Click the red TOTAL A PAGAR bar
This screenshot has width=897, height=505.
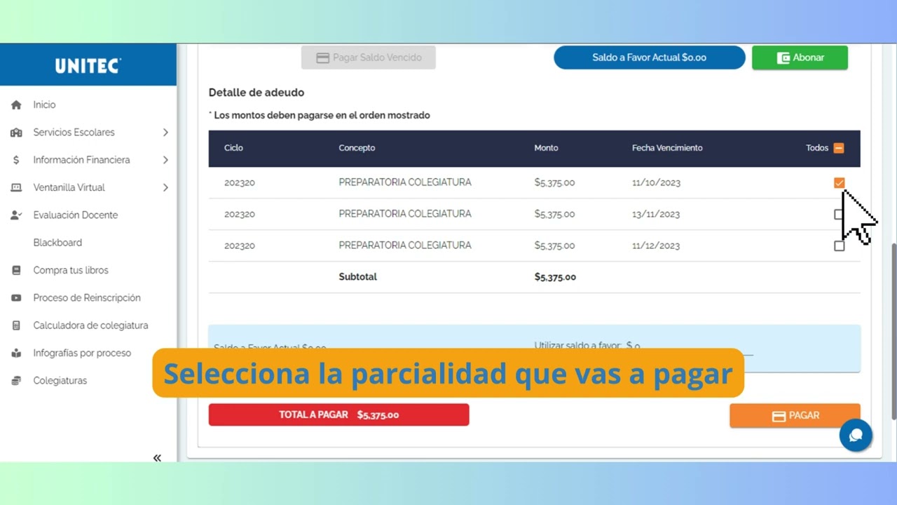338,415
